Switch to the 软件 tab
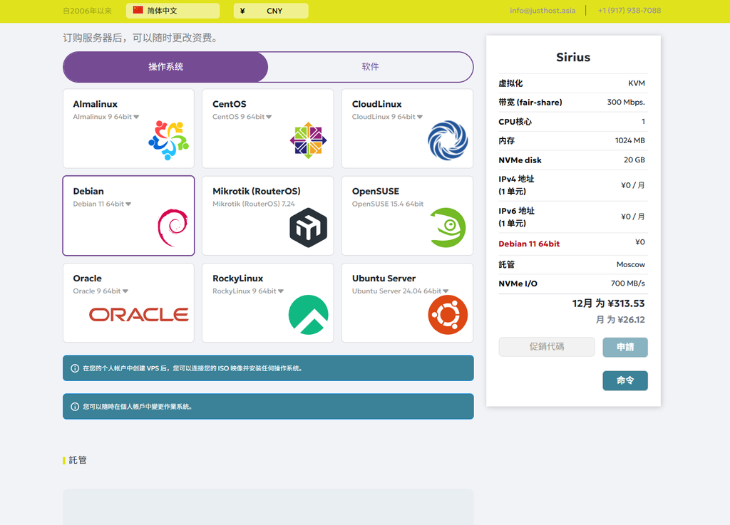730x525 pixels. [371, 67]
